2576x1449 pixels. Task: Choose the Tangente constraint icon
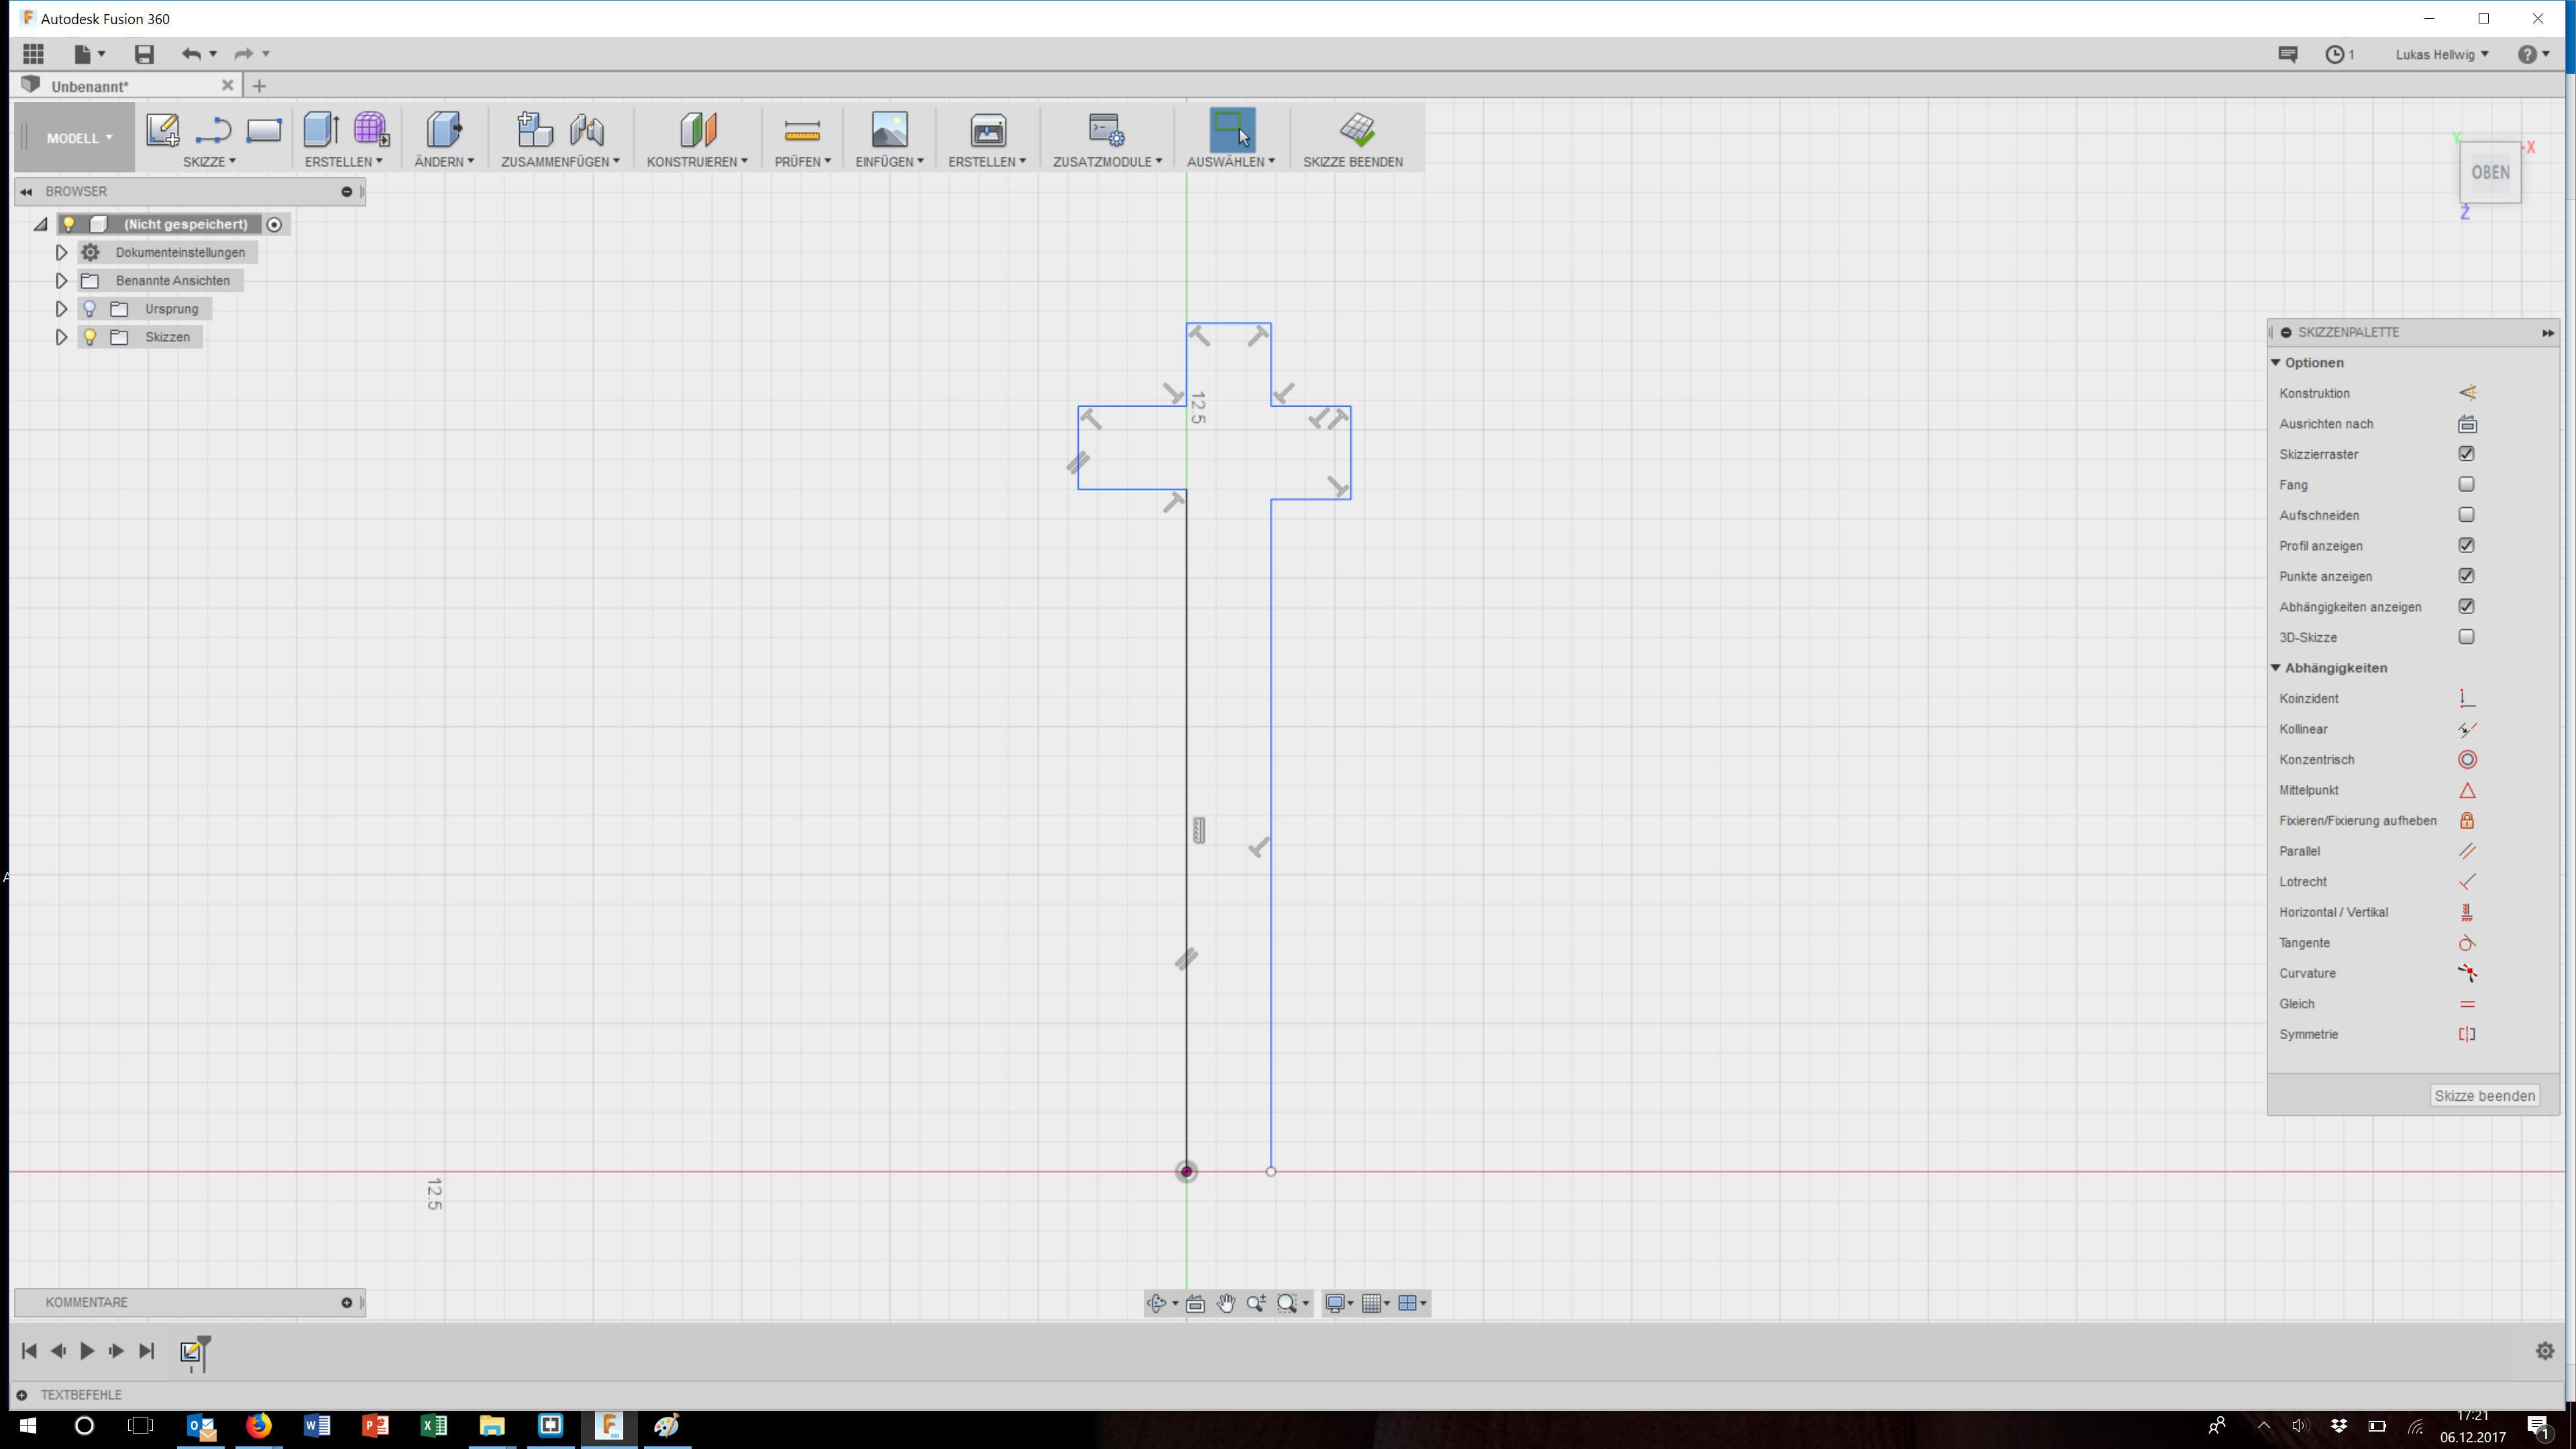[2466, 943]
